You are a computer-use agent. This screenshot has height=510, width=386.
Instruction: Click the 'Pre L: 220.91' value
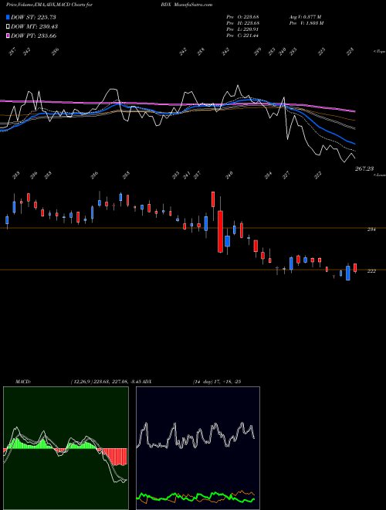click(242, 29)
